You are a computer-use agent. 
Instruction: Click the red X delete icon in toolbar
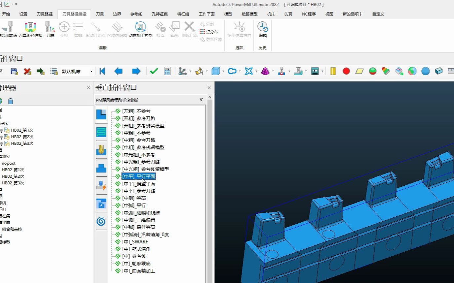27,71
